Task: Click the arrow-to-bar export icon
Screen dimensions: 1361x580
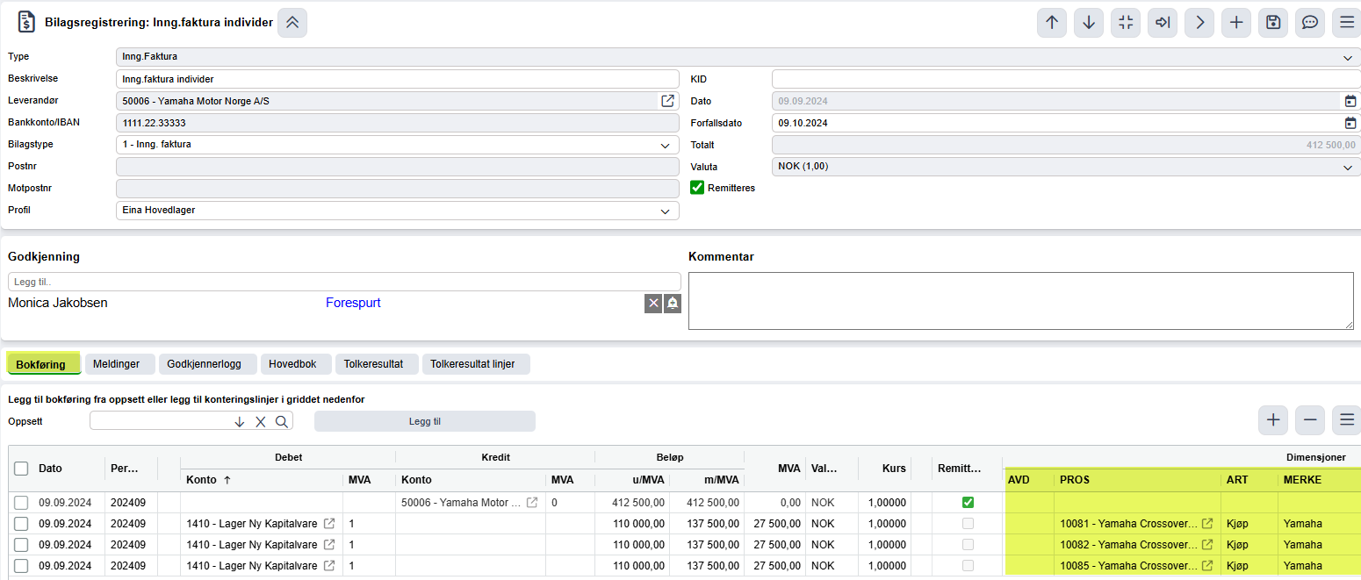Action: click(x=1163, y=23)
